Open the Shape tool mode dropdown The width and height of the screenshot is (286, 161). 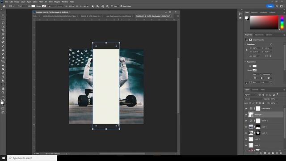coord(21,6)
